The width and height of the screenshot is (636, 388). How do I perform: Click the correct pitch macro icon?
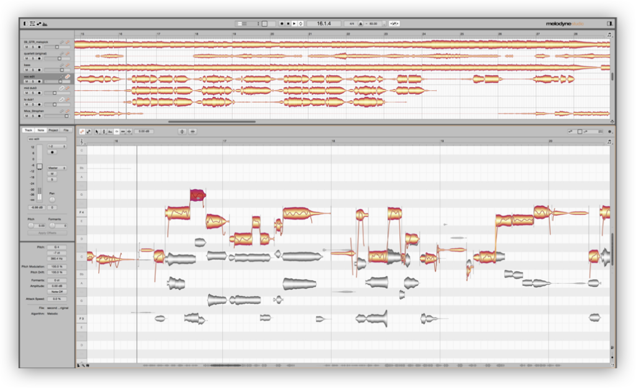coord(182,131)
